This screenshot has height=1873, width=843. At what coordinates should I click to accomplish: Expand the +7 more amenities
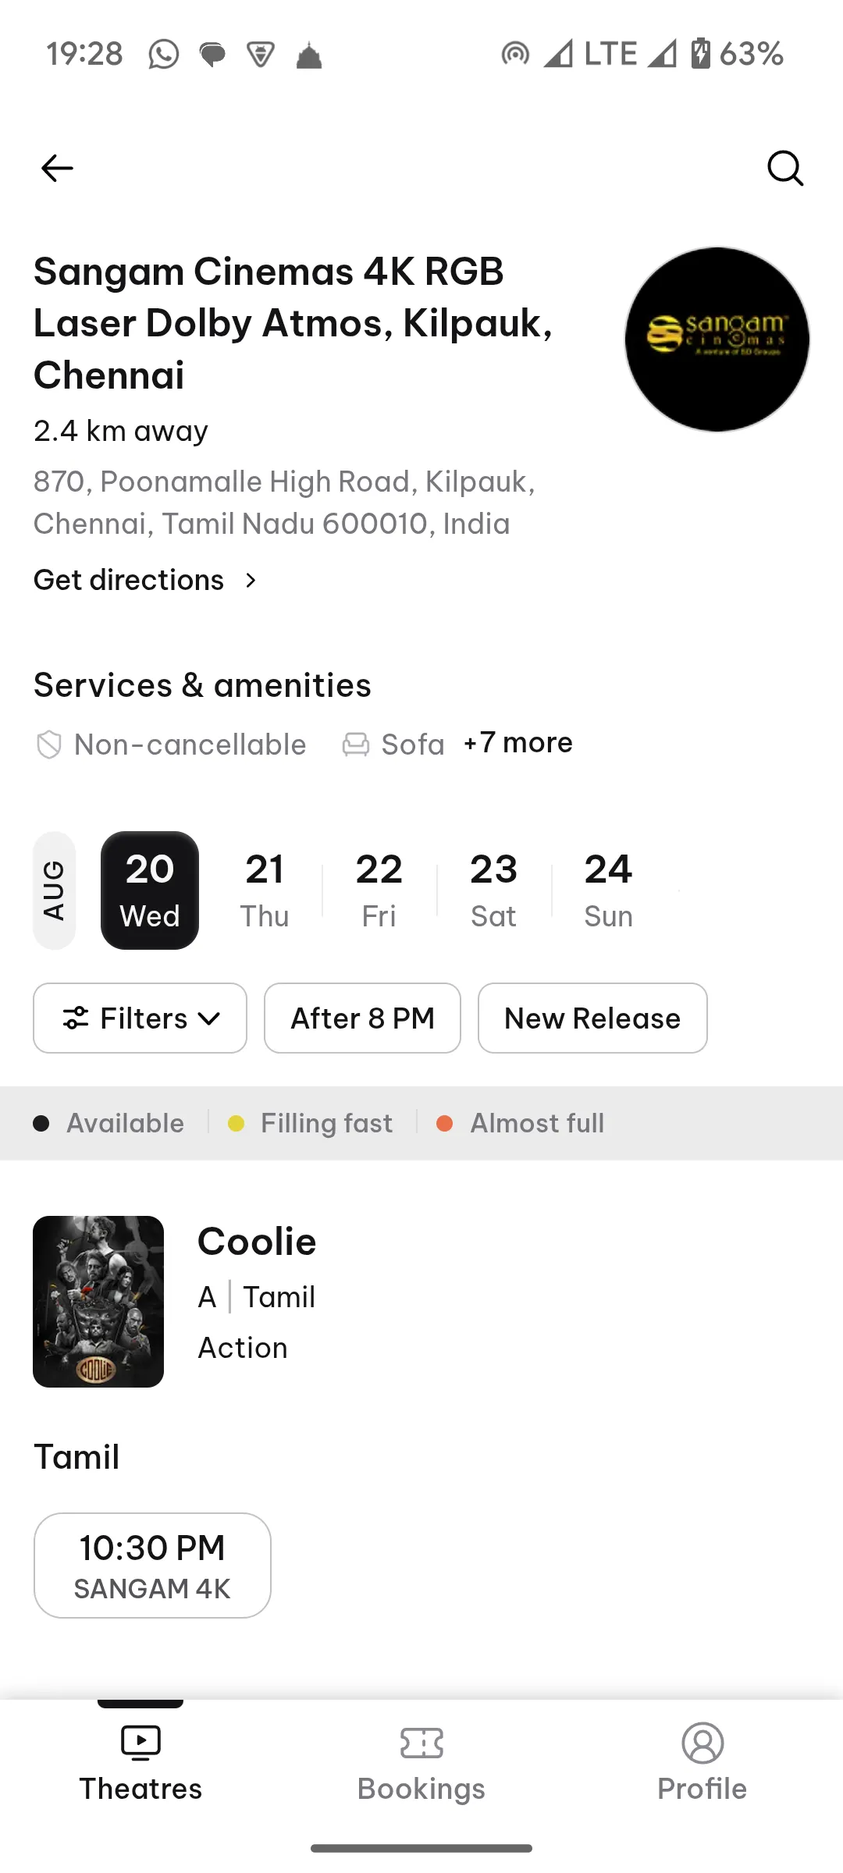[518, 743]
